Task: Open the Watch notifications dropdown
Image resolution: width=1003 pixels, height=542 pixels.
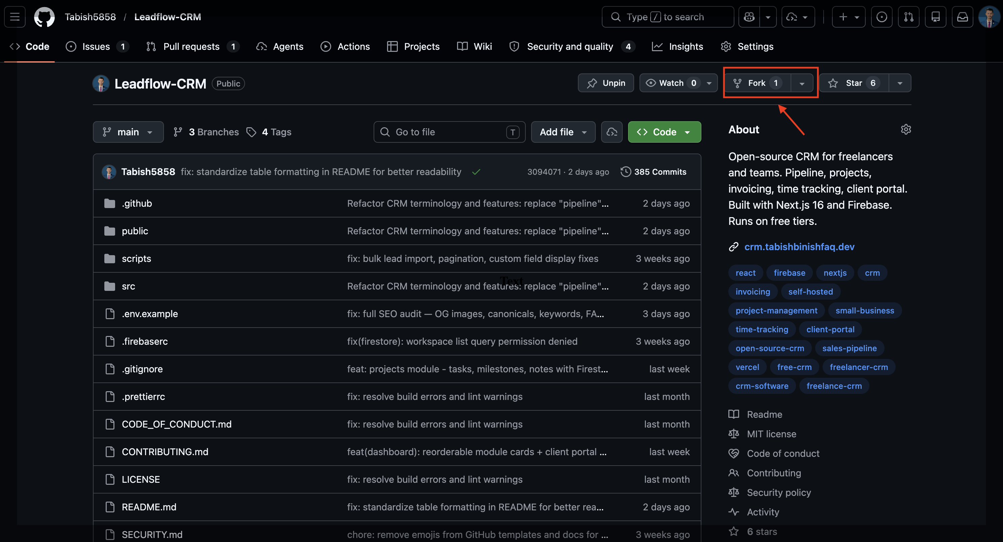Action: pyautogui.click(x=678, y=83)
